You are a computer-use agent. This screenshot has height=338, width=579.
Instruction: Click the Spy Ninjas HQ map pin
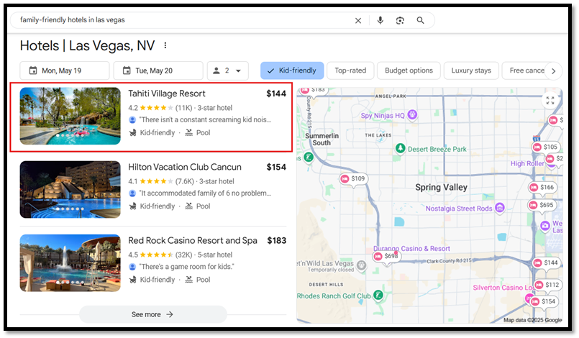pos(412,115)
